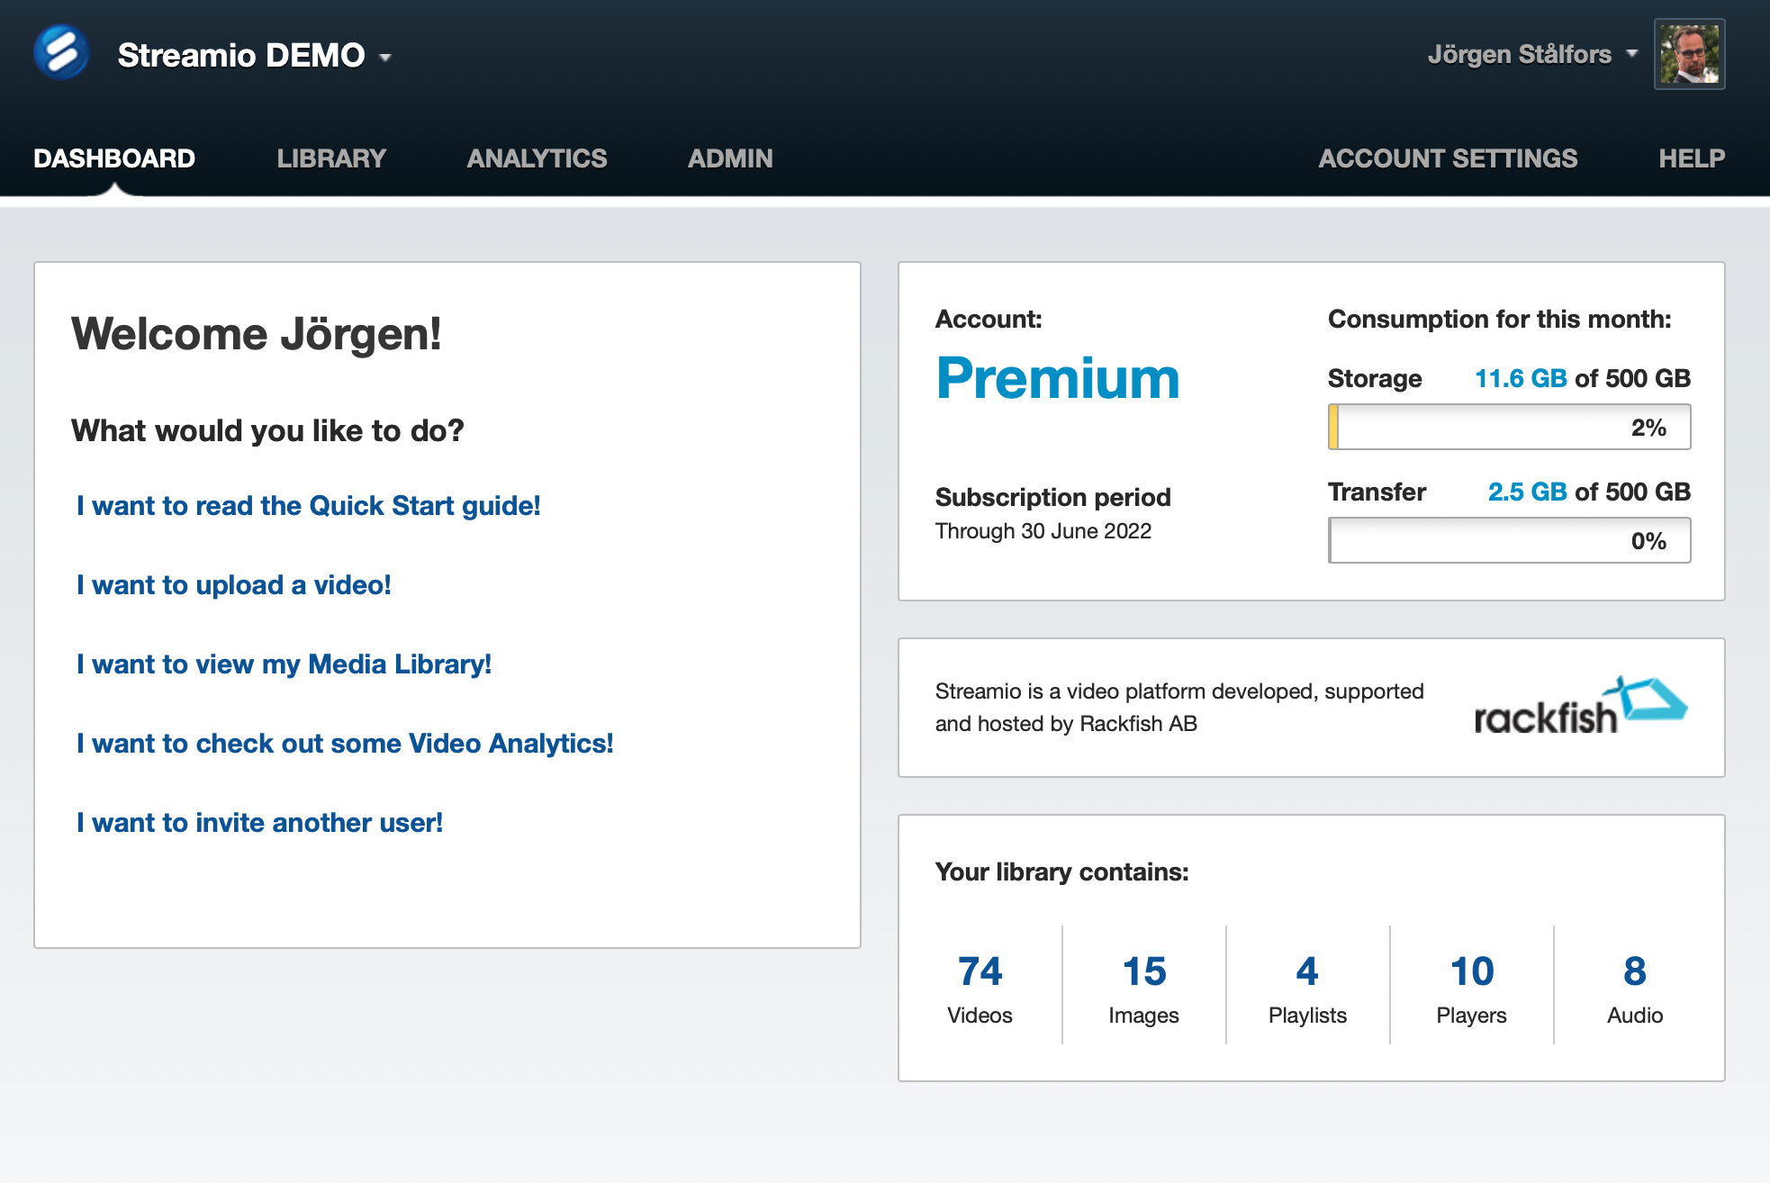Click the Storage usage progress bar at 2%

[x=1510, y=427]
